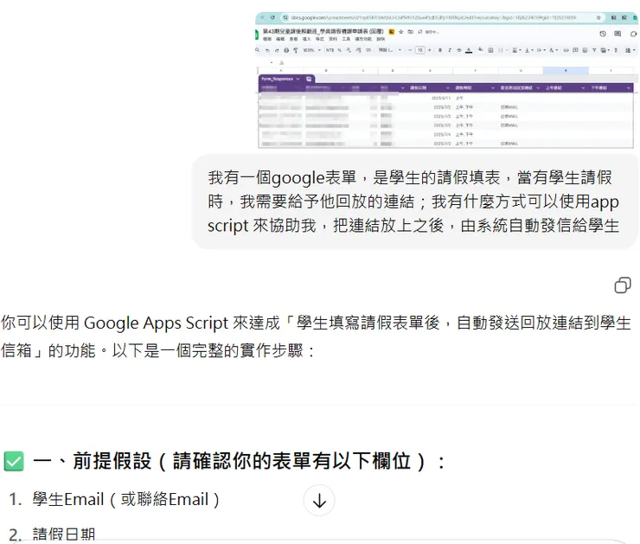Click reply paragraph starting 你可以使用 Google Apps Script
Screen dimensions: 640x544
pyautogui.click(x=316, y=336)
